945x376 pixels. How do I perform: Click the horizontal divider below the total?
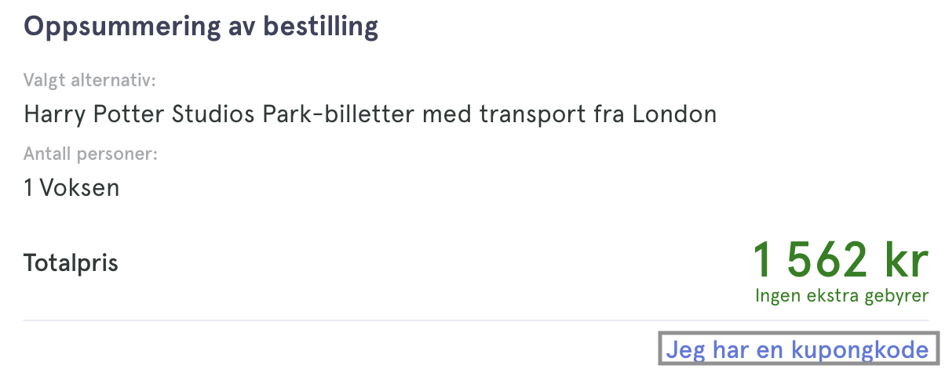(x=476, y=320)
